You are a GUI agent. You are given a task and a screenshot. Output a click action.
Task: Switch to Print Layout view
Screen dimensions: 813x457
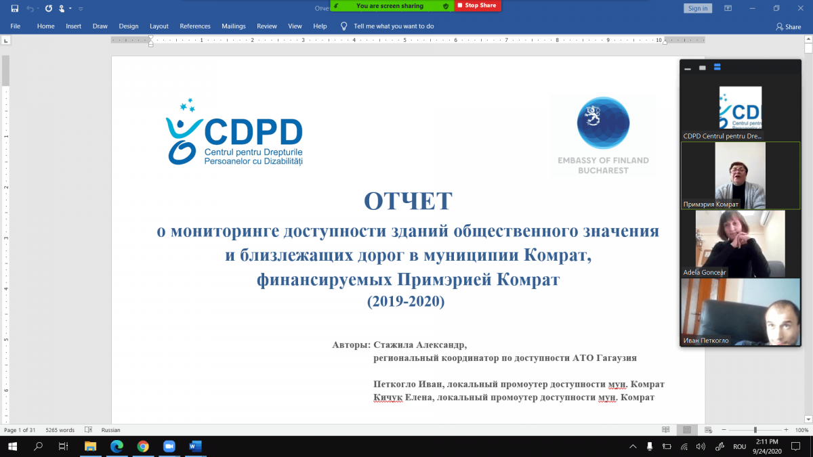pos(687,430)
